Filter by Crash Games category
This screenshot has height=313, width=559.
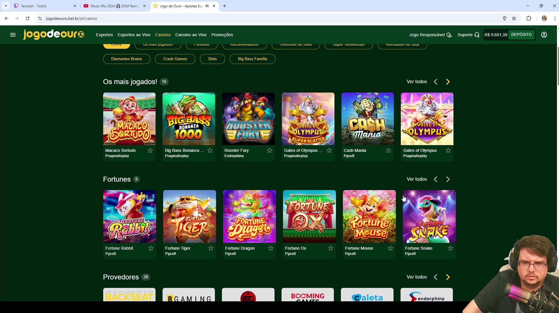(x=175, y=59)
